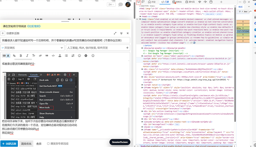Image resolution: width=256 pixels, height=147 pixels.
Task: Switch composer to markdown mode toggle
Action: [x=4, y=56]
